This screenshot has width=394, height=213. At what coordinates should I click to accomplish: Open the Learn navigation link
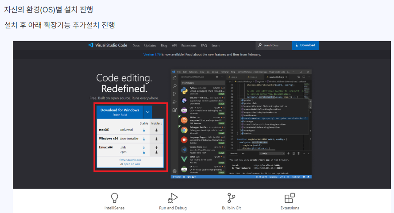pos(215,46)
